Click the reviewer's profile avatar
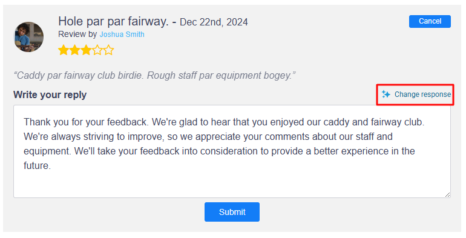The width and height of the screenshot is (466, 238). [29, 37]
